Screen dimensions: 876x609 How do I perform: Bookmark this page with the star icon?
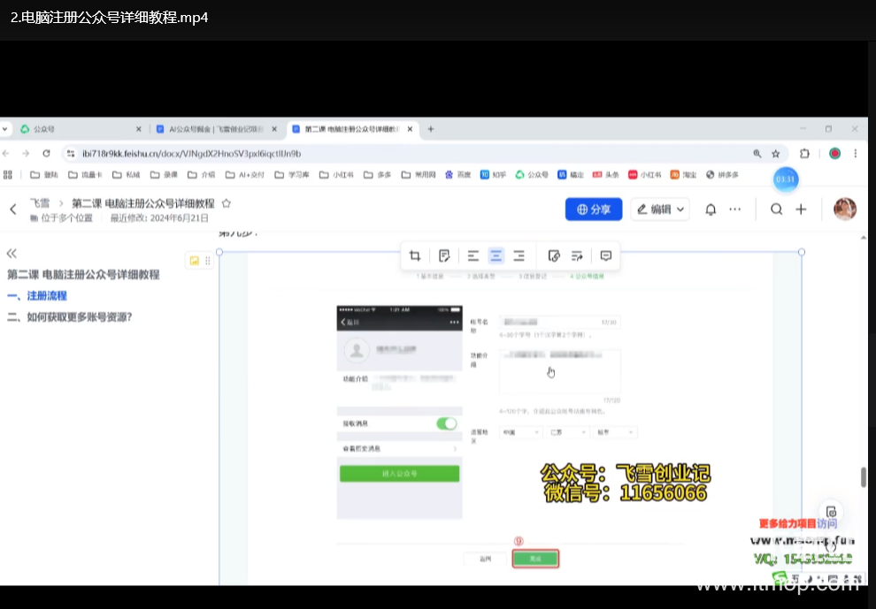pyautogui.click(x=775, y=154)
